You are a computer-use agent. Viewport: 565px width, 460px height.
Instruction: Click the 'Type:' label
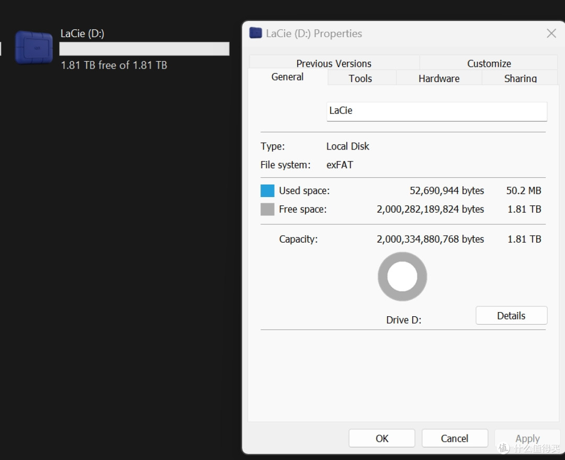click(x=273, y=146)
